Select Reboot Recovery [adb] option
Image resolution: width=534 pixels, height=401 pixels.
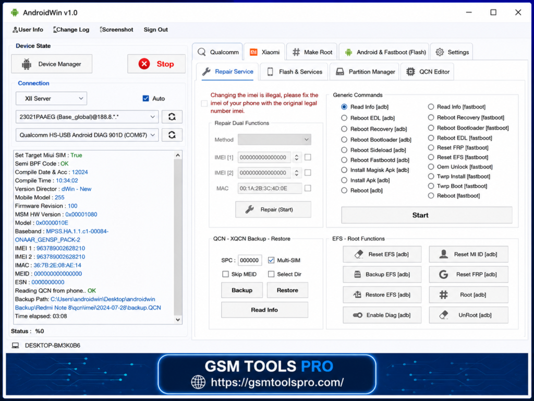coord(344,129)
